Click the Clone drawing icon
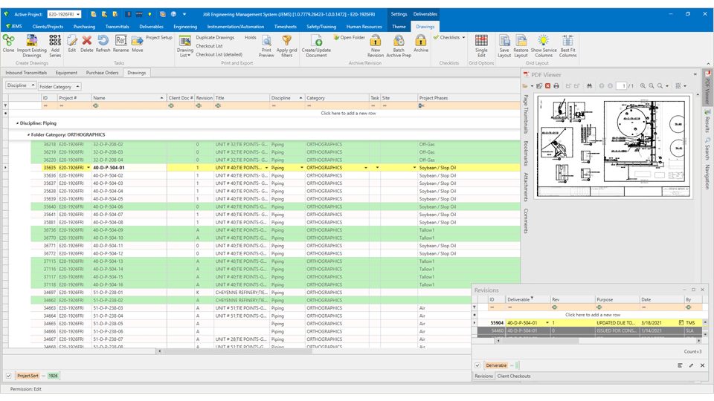Viewport: 714px width, 401px height. 8,41
